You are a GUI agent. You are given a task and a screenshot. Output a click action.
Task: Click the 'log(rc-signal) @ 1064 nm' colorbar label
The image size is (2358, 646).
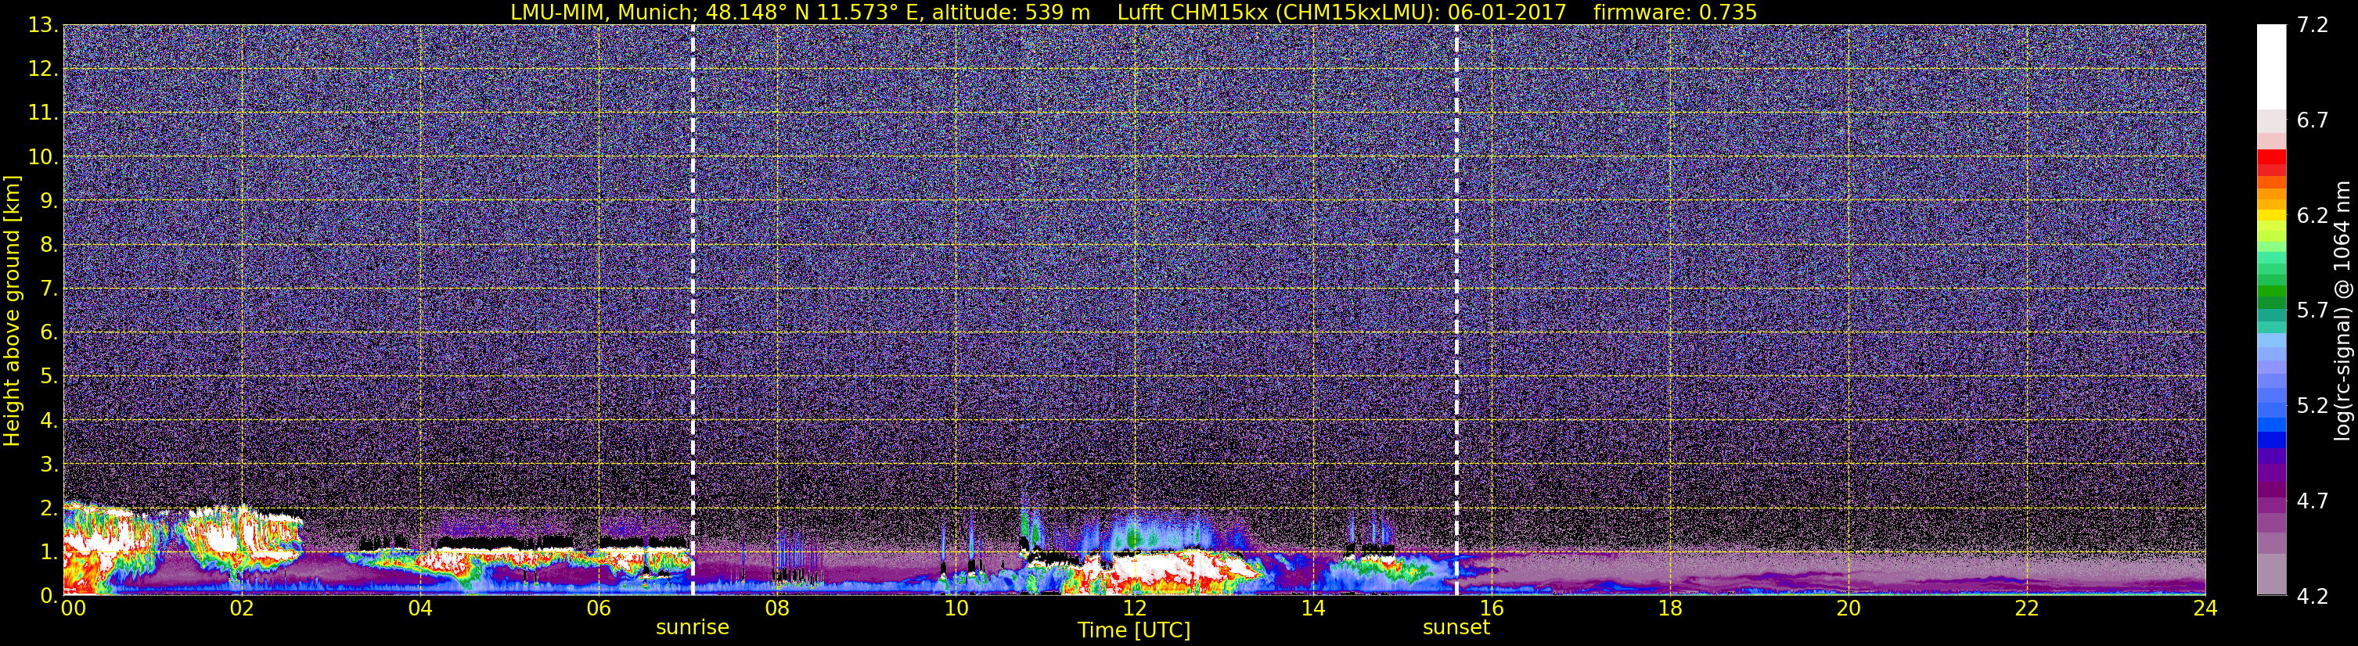[2342, 310]
